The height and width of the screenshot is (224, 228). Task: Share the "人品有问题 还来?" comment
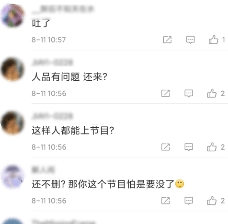(x=165, y=93)
